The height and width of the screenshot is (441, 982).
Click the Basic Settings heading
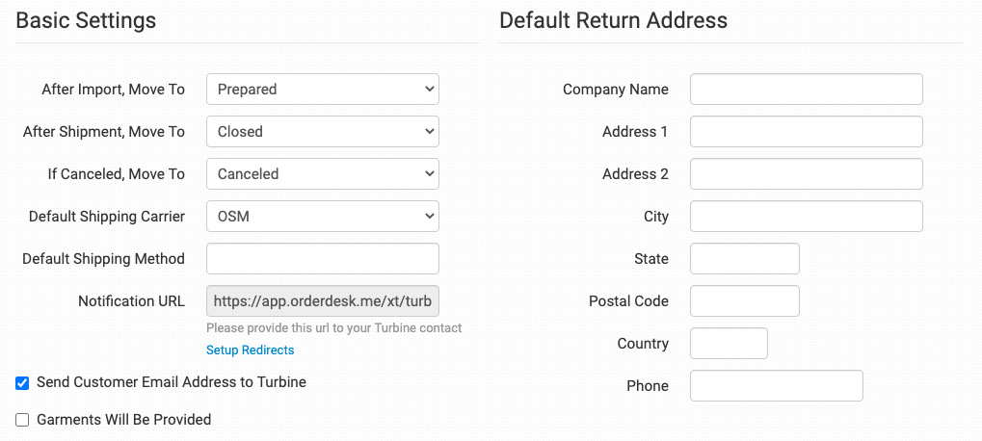pos(86,20)
